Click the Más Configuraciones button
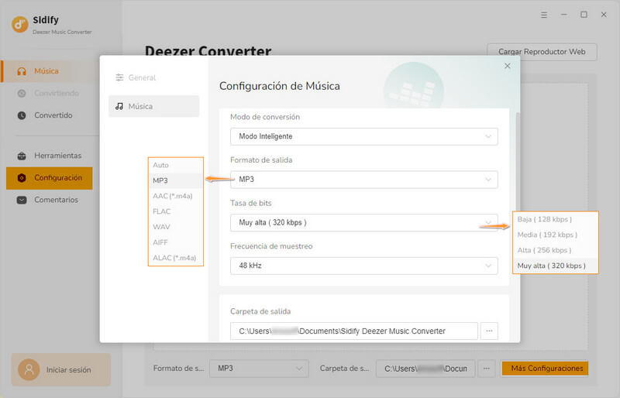This screenshot has height=398, width=620. click(x=546, y=369)
